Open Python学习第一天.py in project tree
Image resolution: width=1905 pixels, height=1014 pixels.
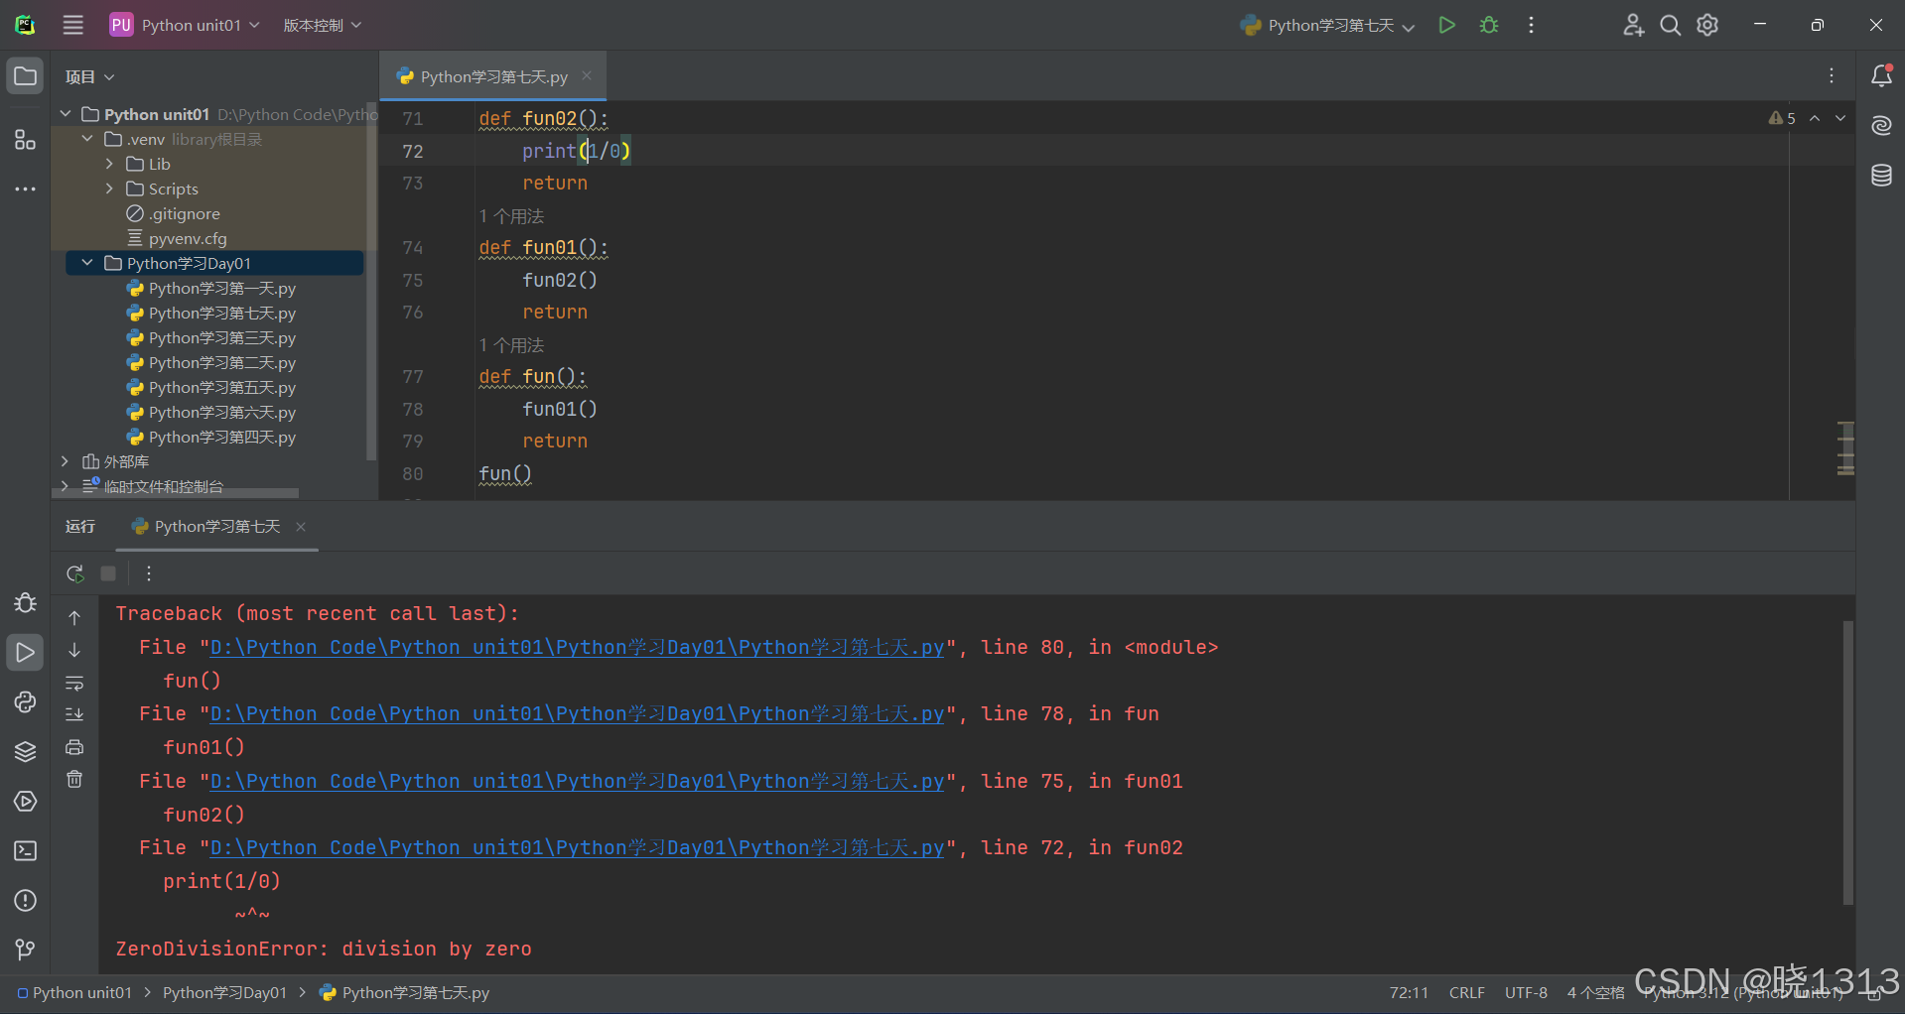pos(211,288)
